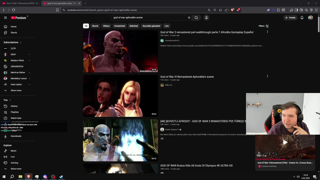Bookmark this page icon
Screen dimensions: 320x180
(x=57, y=10)
